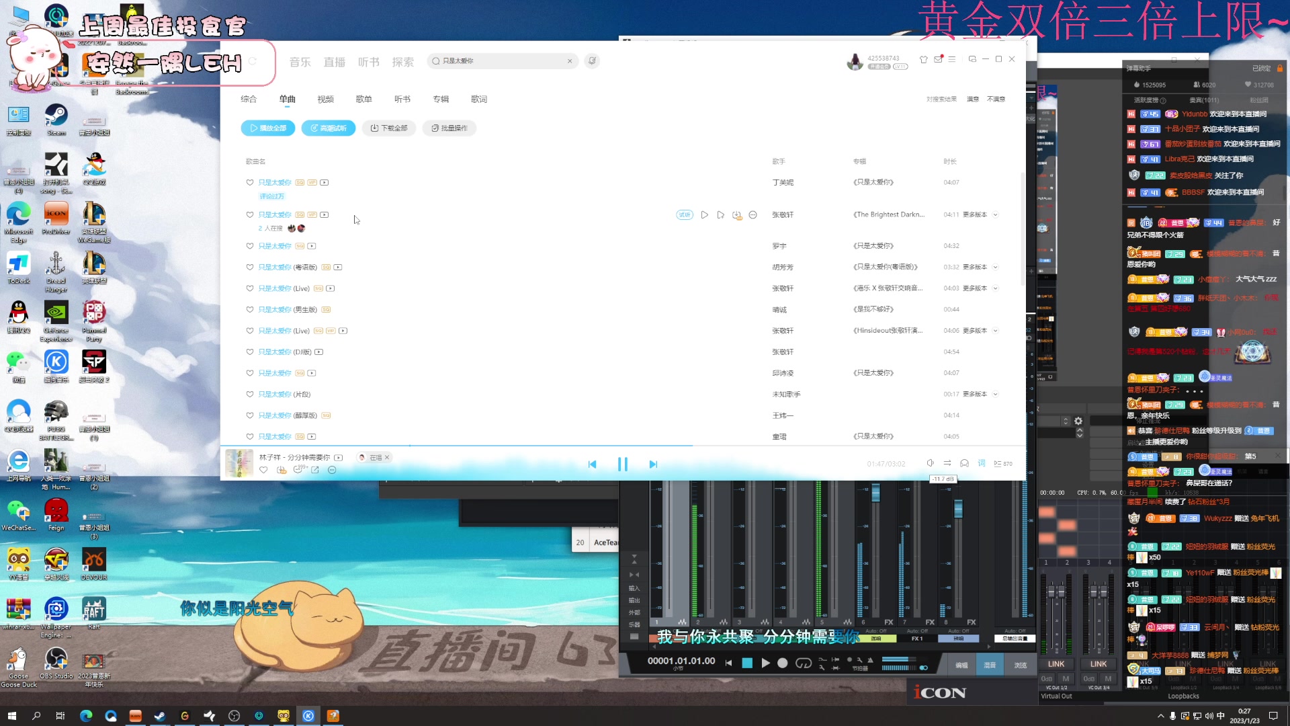Skip to the next track
The image size is (1290, 726).
coord(653,464)
